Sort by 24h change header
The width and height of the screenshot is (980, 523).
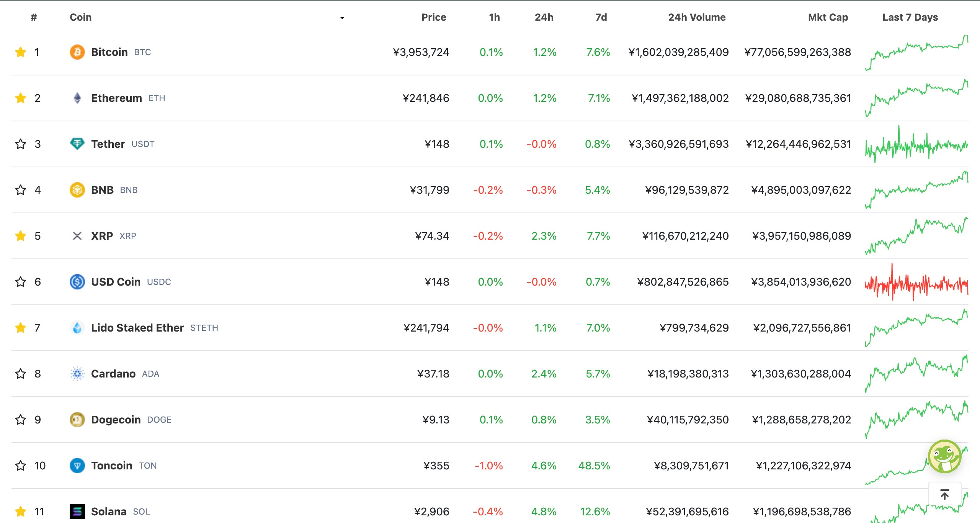pyautogui.click(x=544, y=17)
